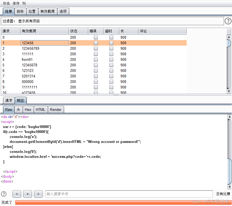The width and height of the screenshot is (232, 206).
Task: Go to previous search match button
Action: tap(17, 194)
